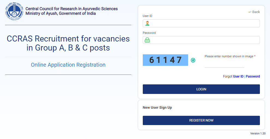Viewport: 270px width, 139px height.
Task: Click the green padlock icon in Password field
Action: 147,40
